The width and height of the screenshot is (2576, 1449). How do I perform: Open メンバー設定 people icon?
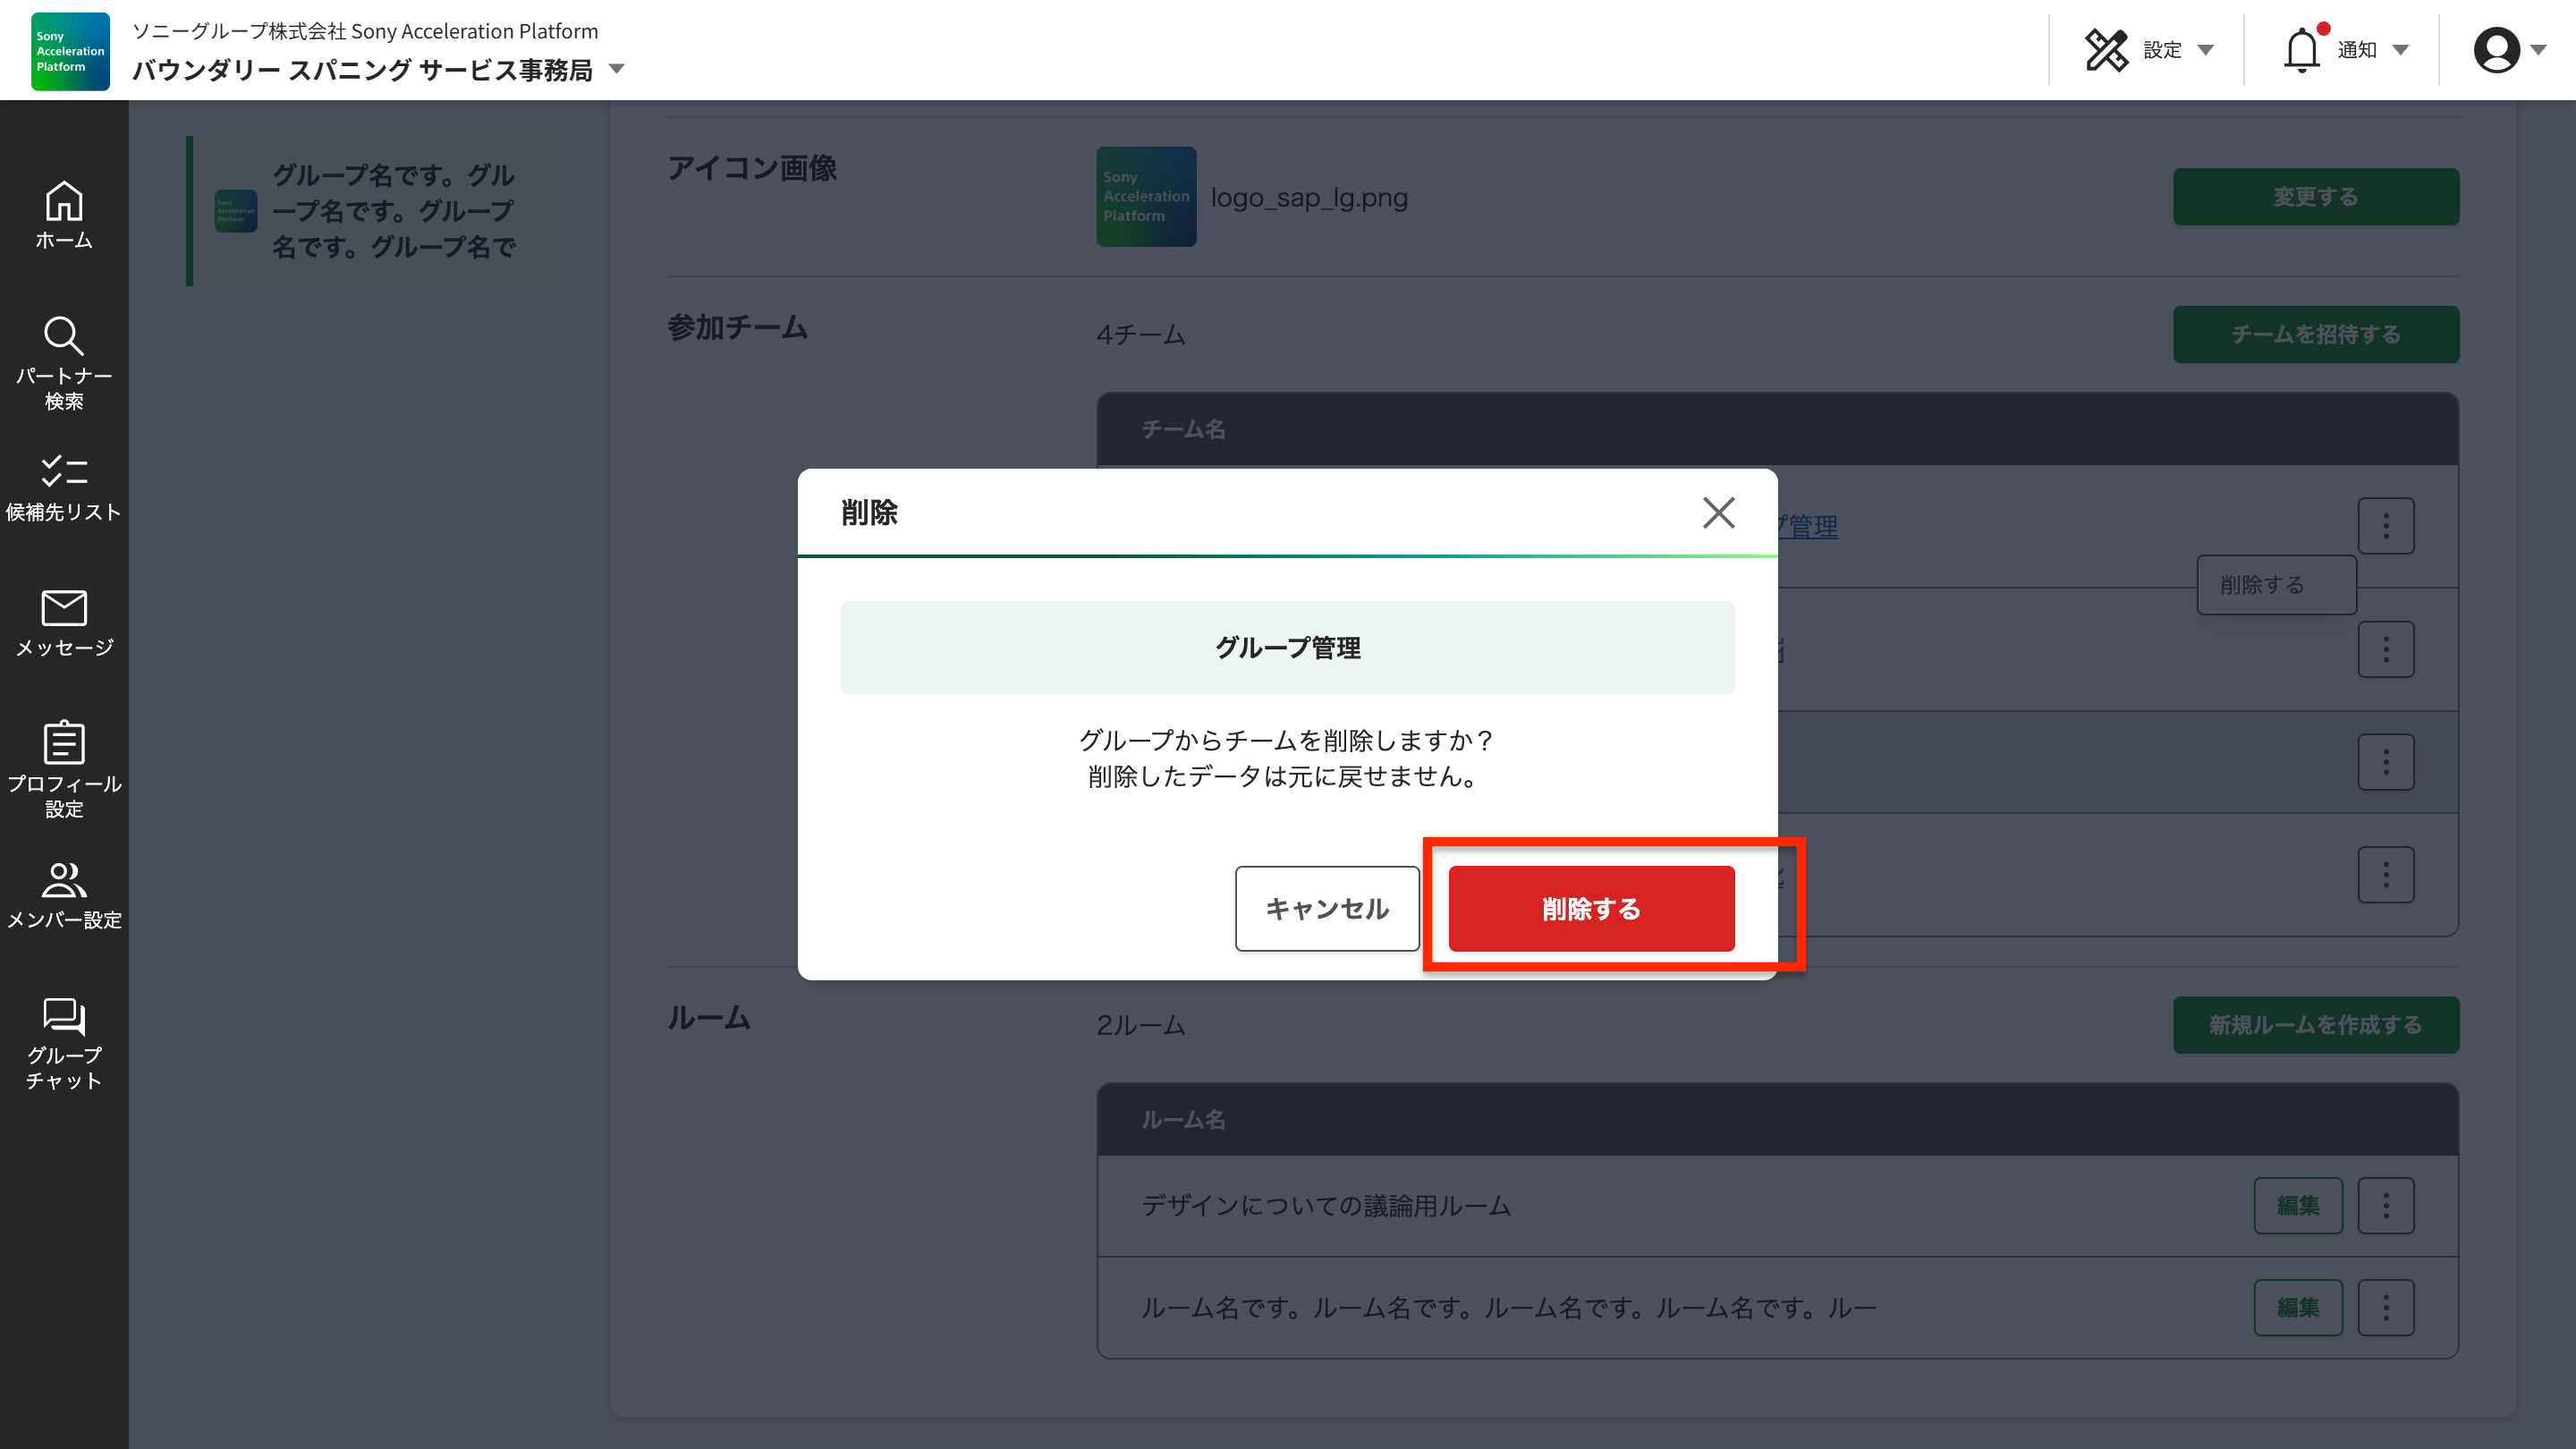point(64,880)
